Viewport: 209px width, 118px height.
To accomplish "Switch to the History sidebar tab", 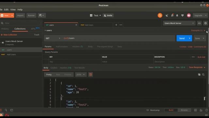I will point(5,29).
